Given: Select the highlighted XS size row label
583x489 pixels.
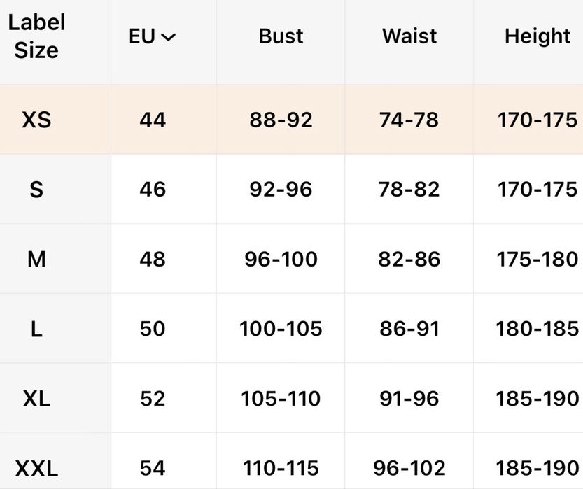Looking at the screenshot, I should [x=36, y=120].
